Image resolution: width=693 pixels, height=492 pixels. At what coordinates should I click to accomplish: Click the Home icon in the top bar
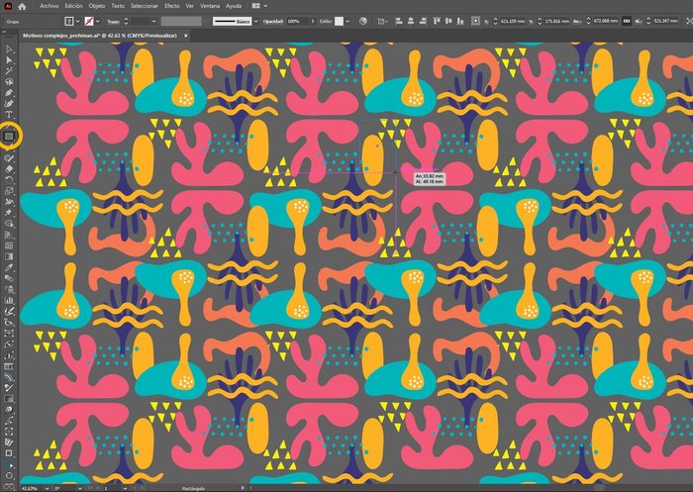point(21,6)
